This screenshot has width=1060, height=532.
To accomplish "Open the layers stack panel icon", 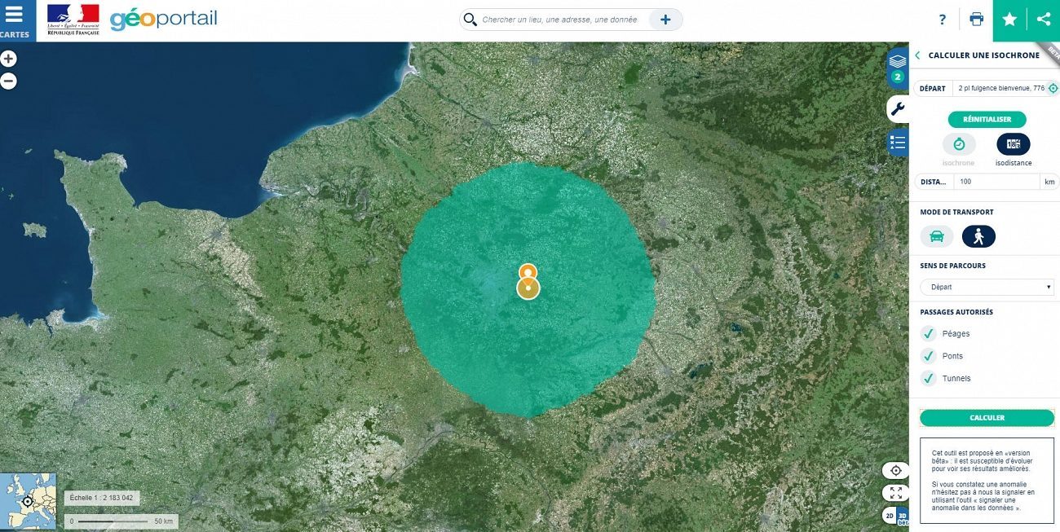I will pos(898,63).
